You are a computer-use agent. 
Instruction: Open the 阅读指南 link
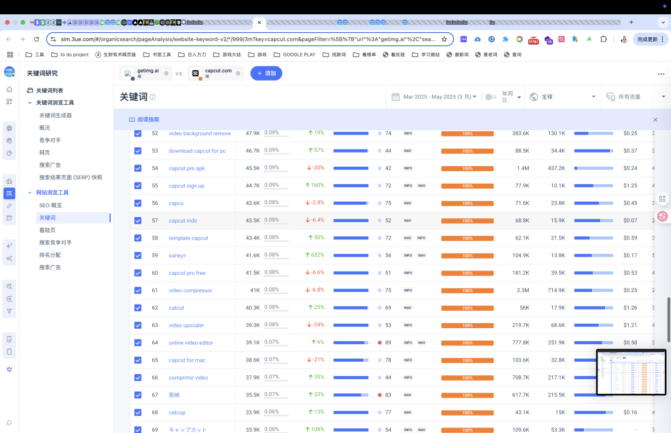coord(148,120)
